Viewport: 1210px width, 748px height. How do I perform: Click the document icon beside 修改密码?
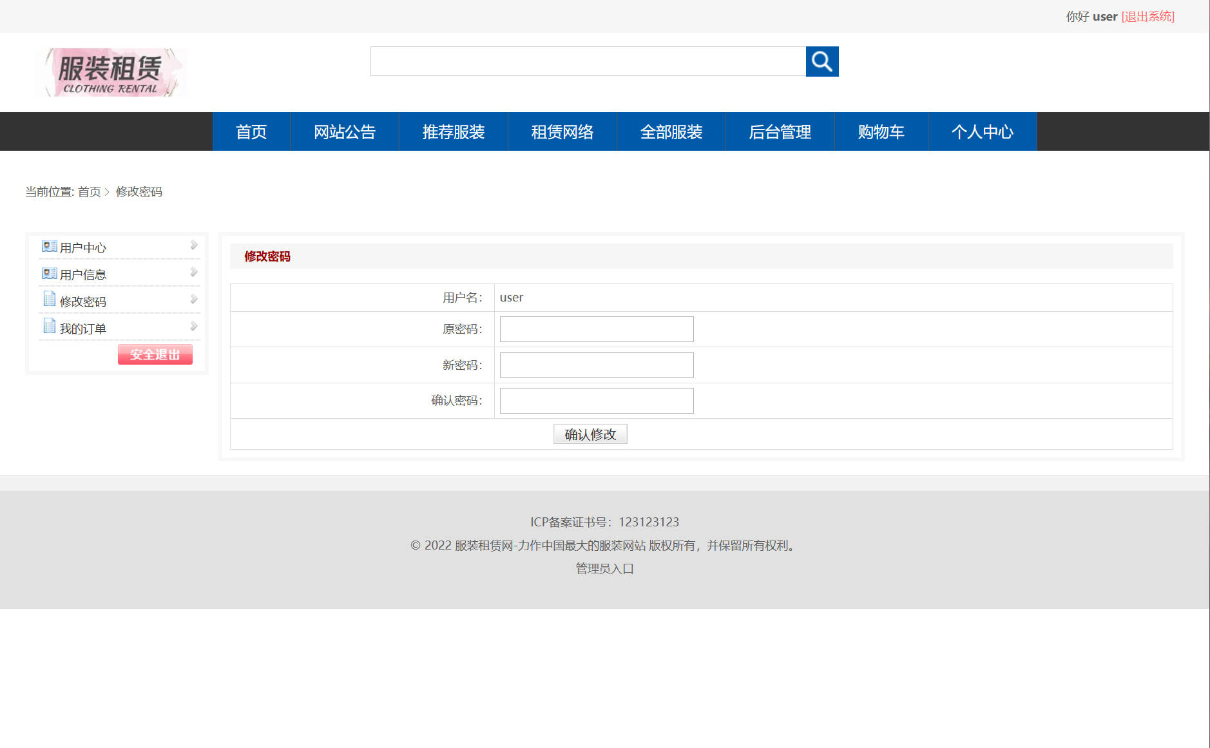coord(49,298)
